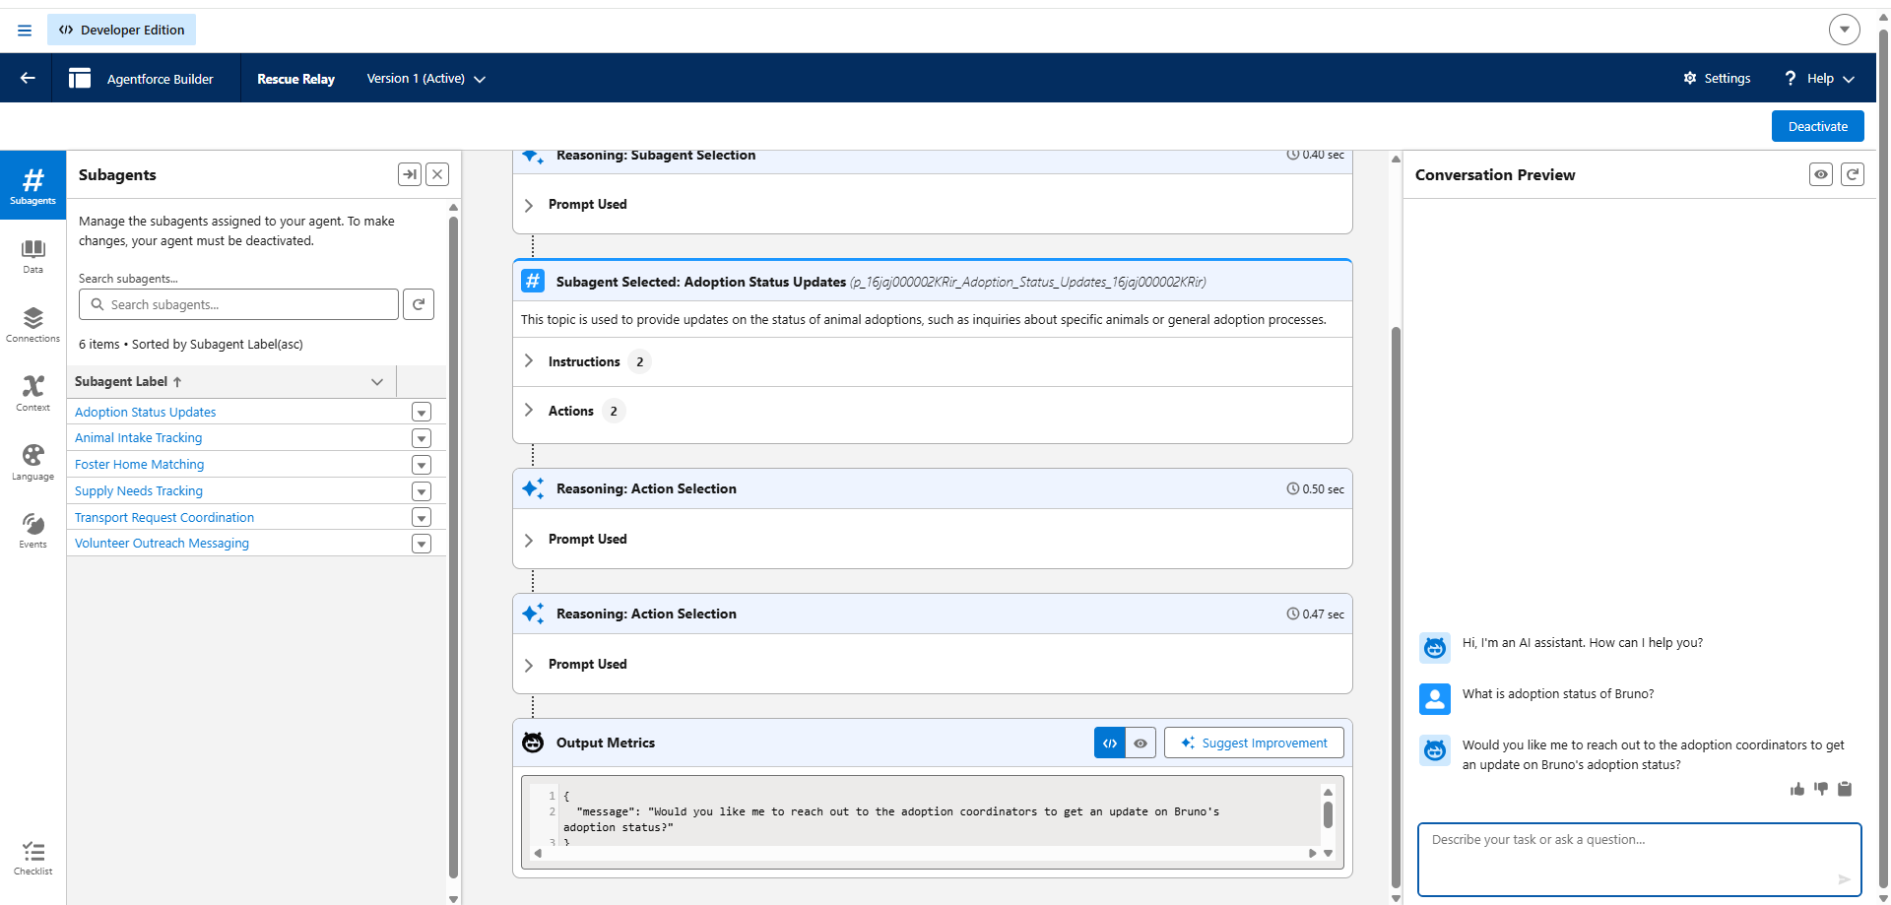Open the Transport Request Coordination subagent

164,517
